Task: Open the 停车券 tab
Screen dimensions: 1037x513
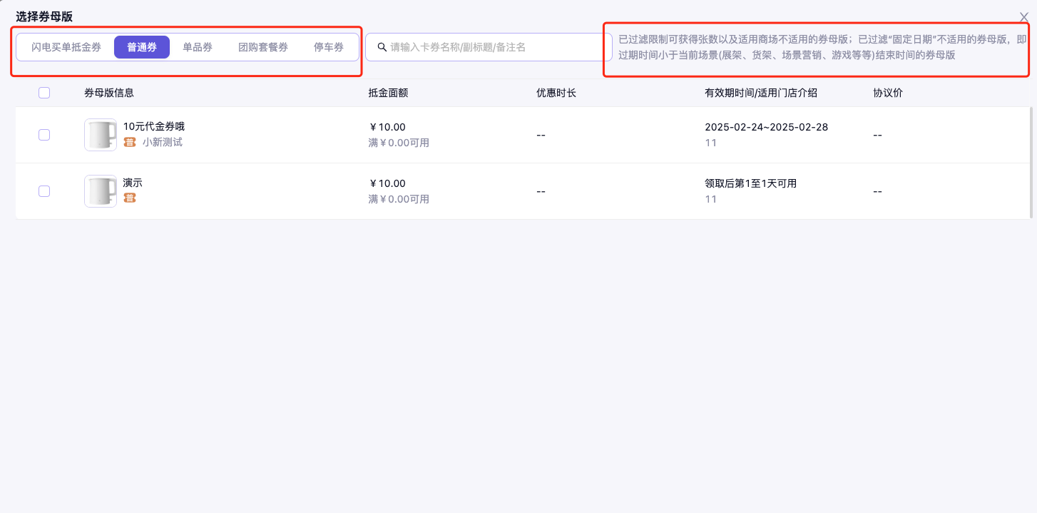Action: pos(329,47)
